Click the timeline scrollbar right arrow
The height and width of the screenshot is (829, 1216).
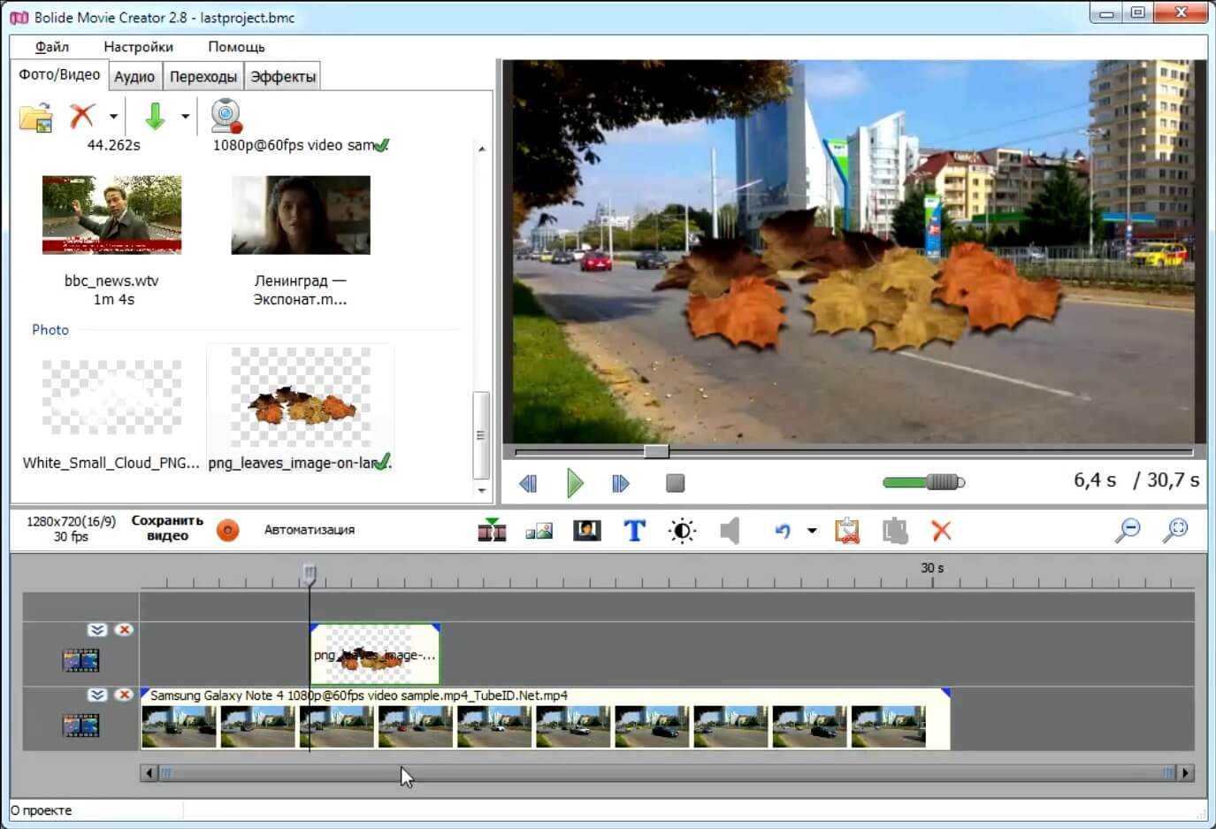click(1186, 773)
